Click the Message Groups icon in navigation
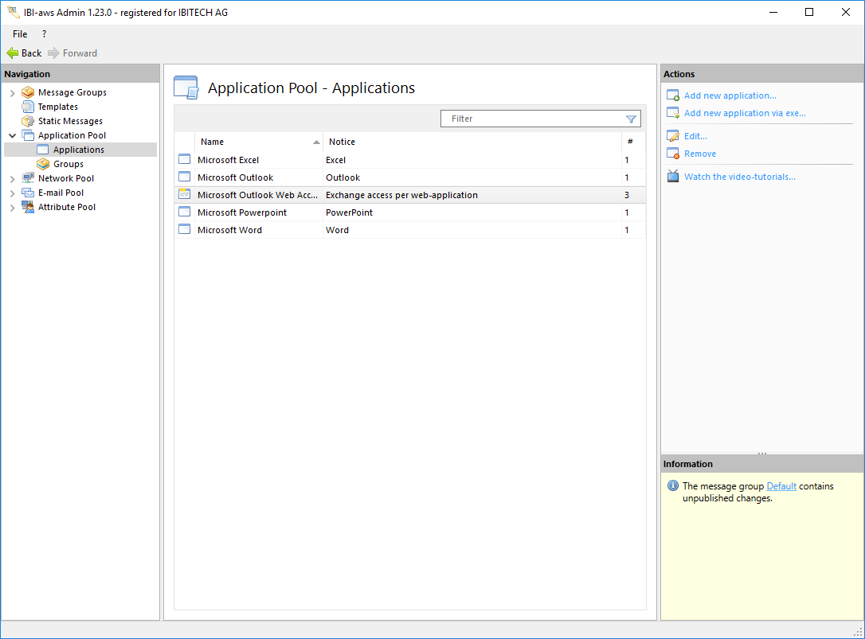 (x=28, y=92)
